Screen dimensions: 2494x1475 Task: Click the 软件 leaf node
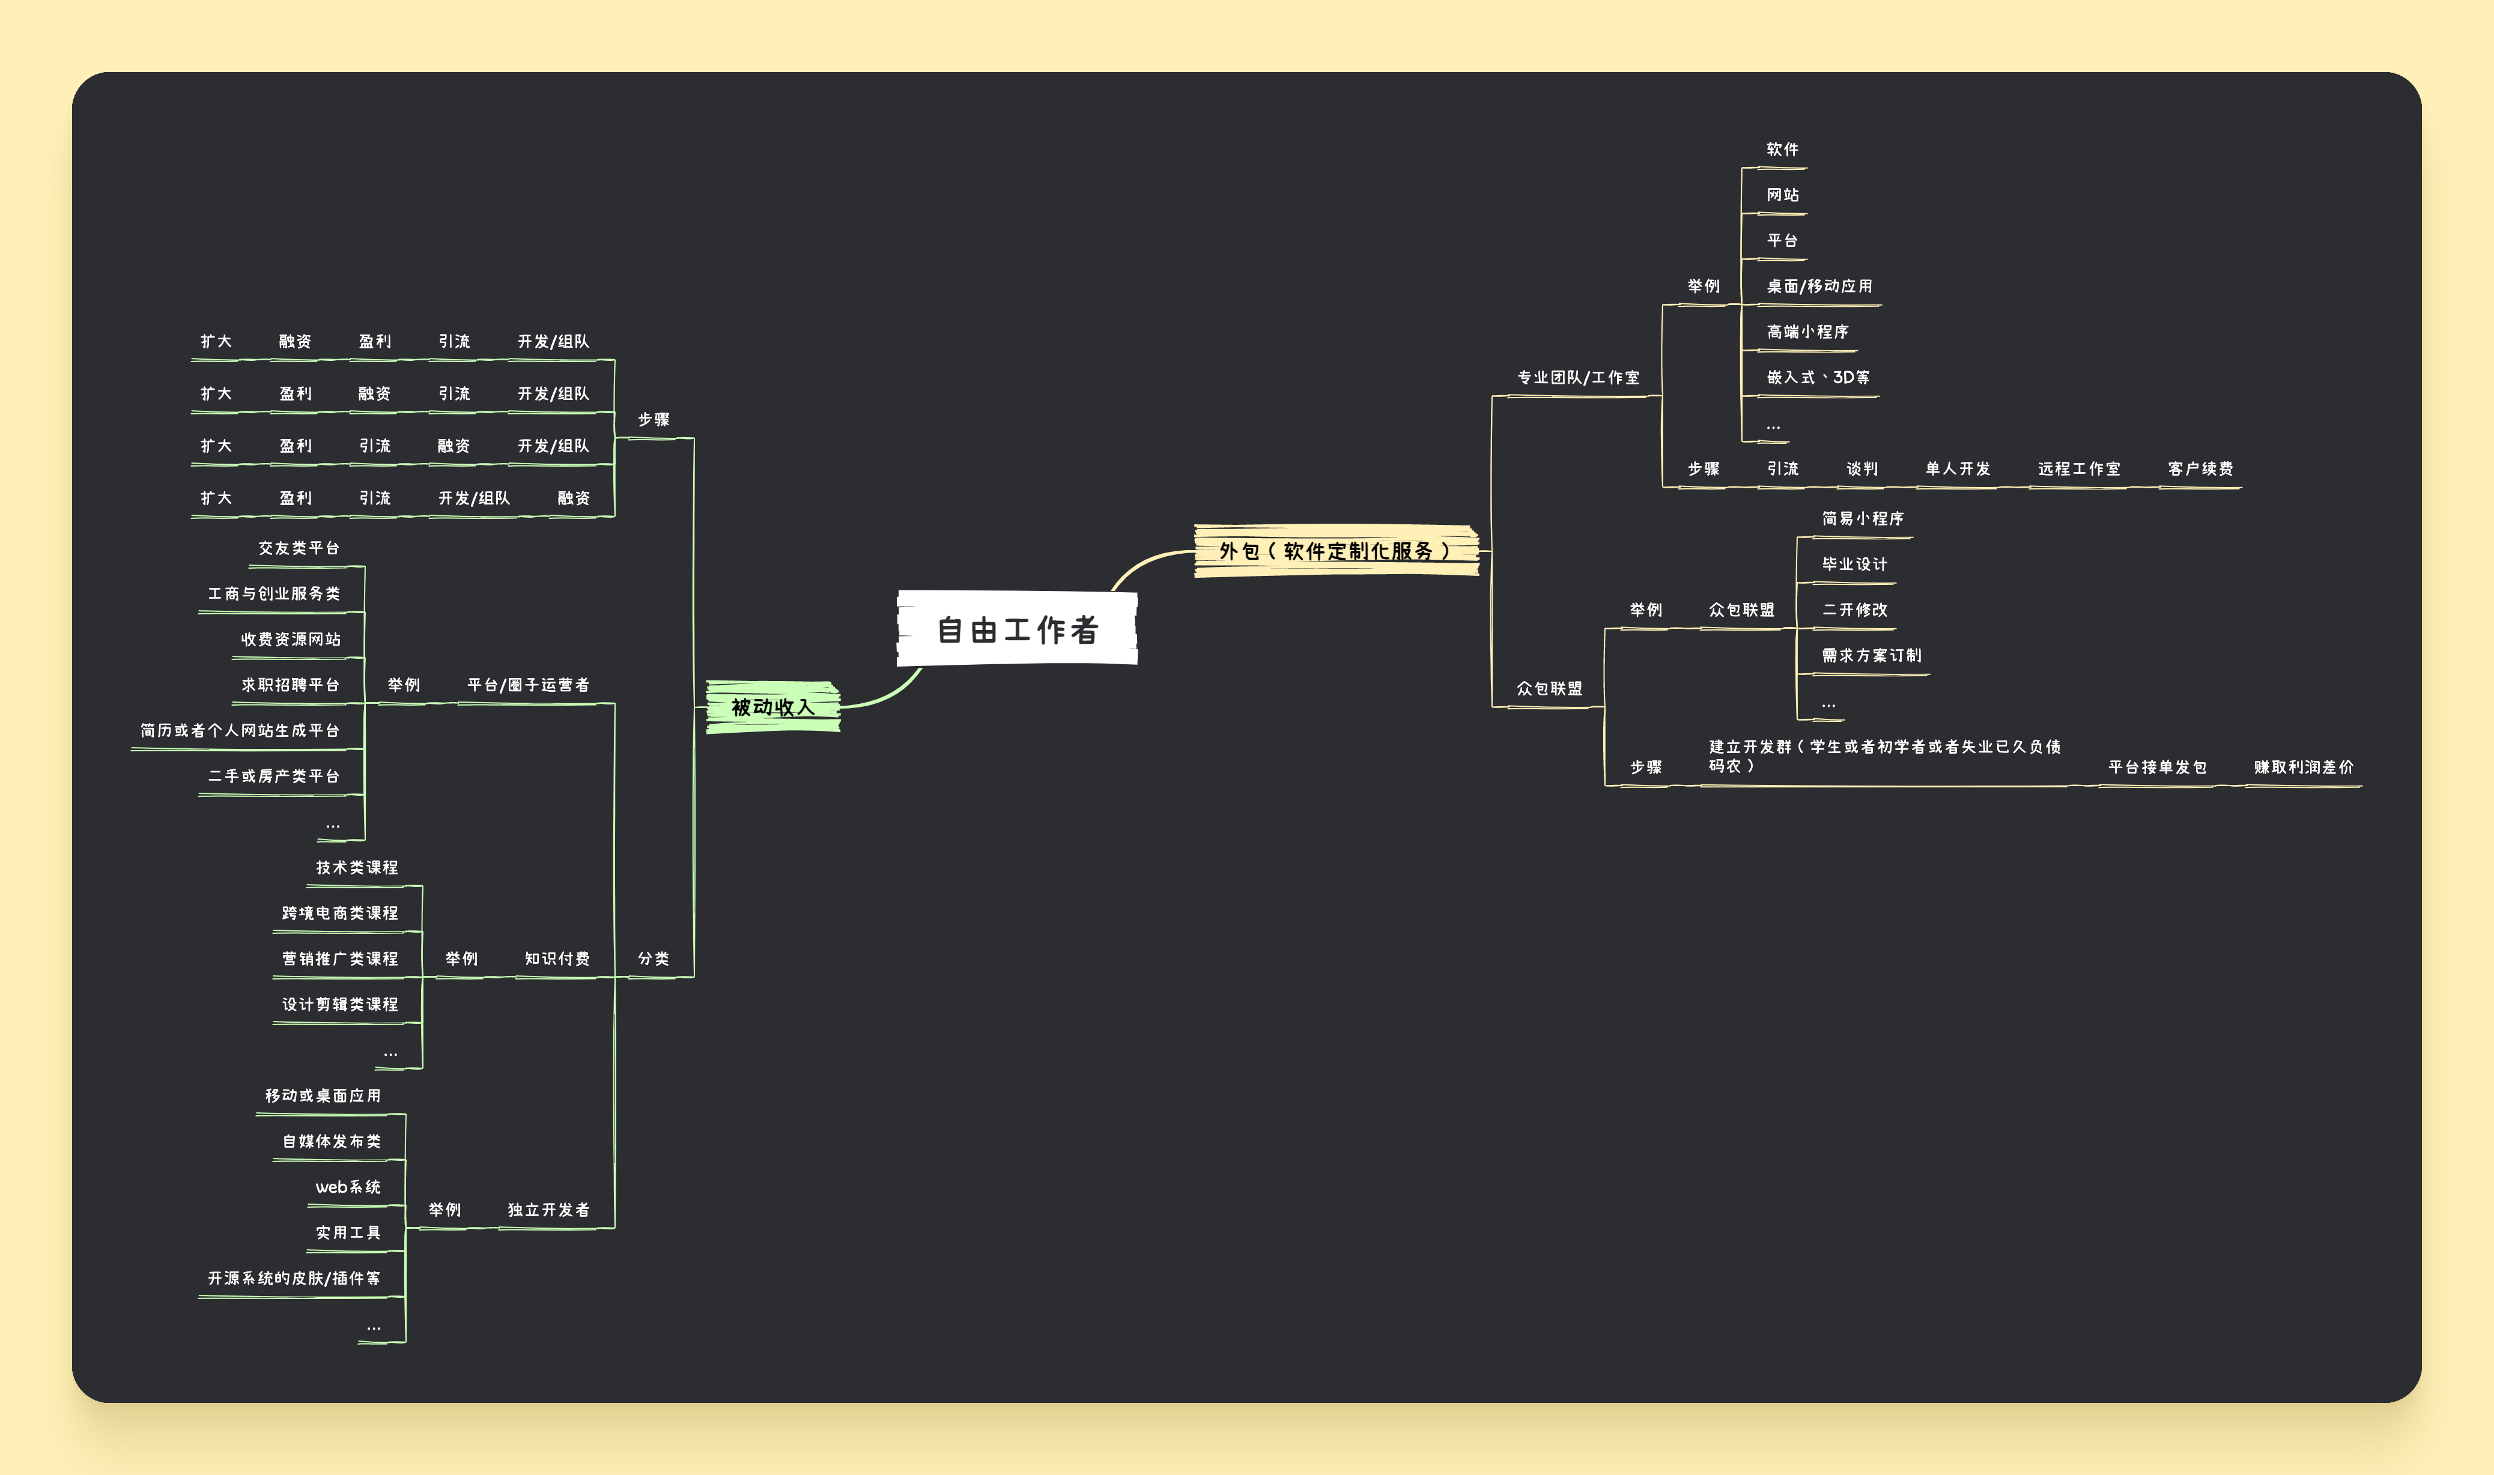(x=1782, y=149)
